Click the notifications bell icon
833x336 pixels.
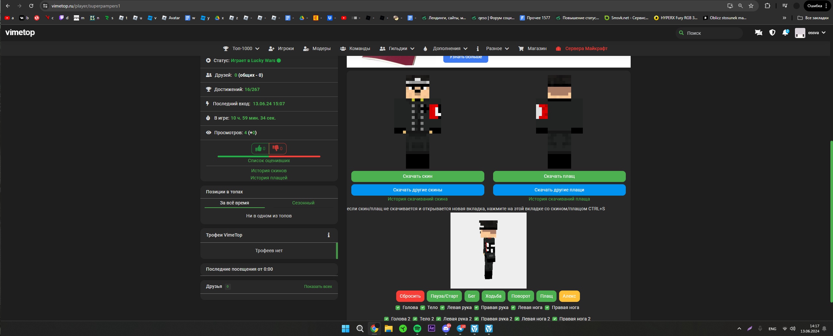(x=785, y=32)
